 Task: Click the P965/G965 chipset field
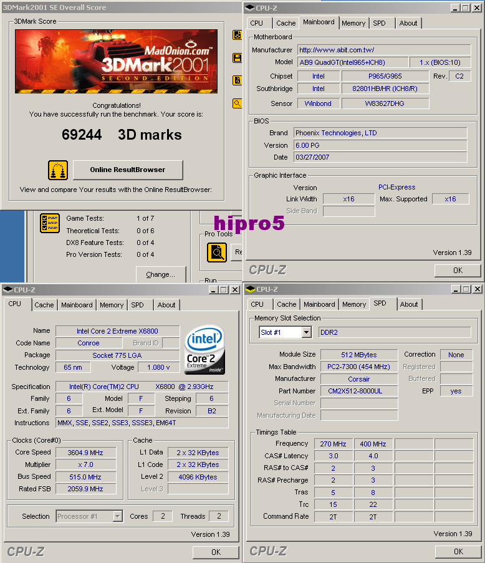[385, 76]
